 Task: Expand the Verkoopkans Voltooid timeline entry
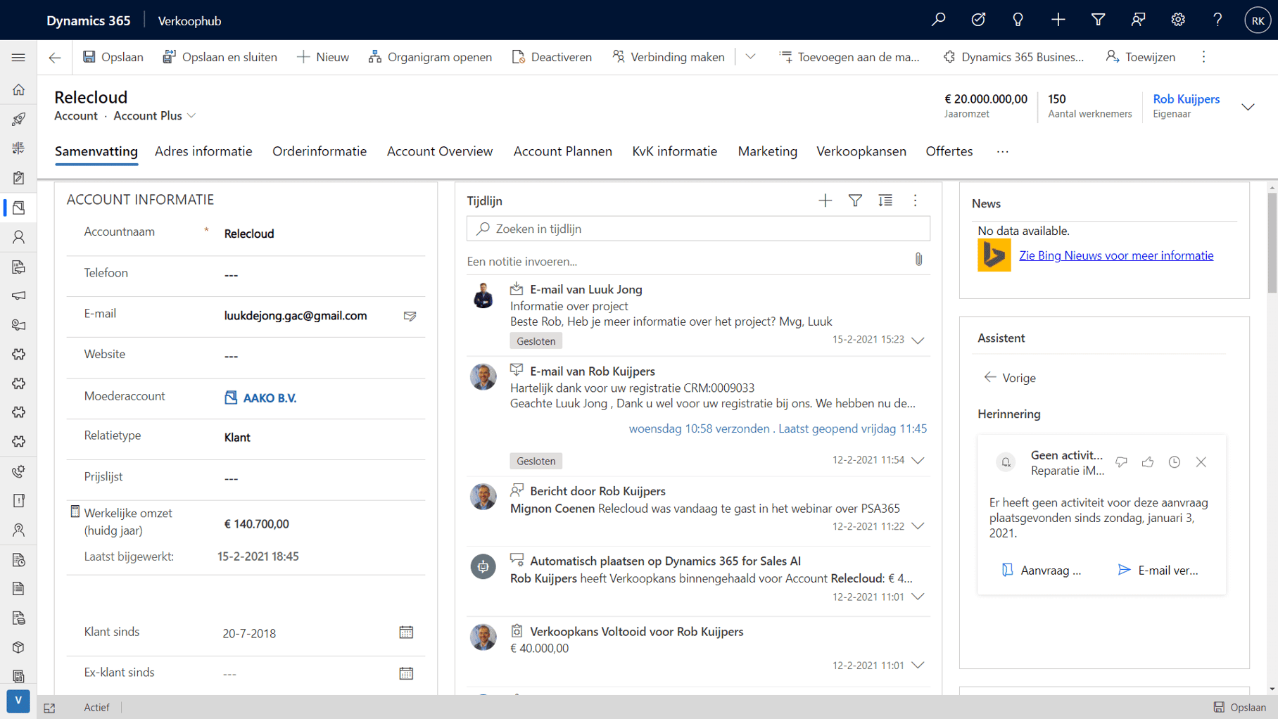coord(918,665)
